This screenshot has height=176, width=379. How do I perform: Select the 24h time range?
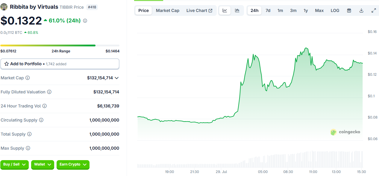(x=254, y=10)
